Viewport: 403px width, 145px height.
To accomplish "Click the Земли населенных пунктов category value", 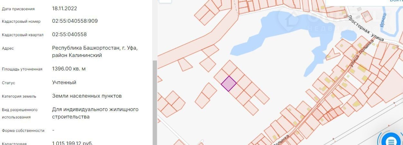I will 87,96.
